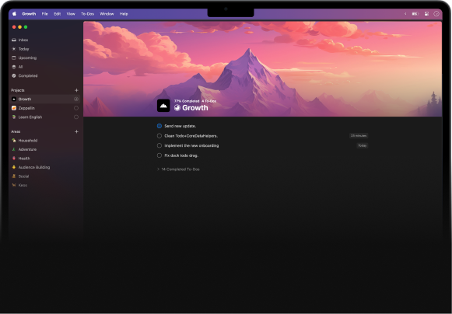452x314 pixels.
Task: Select the Today star icon
Action: (14, 49)
